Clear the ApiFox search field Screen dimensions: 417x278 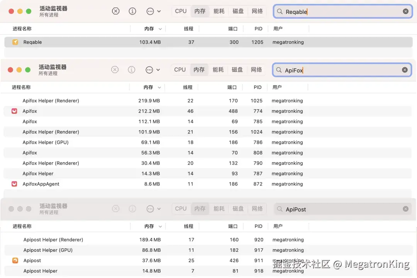[405, 70]
